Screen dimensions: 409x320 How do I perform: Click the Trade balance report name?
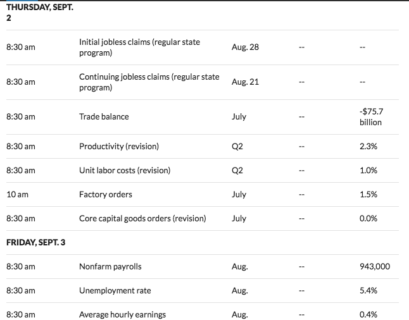pos(104,116)
